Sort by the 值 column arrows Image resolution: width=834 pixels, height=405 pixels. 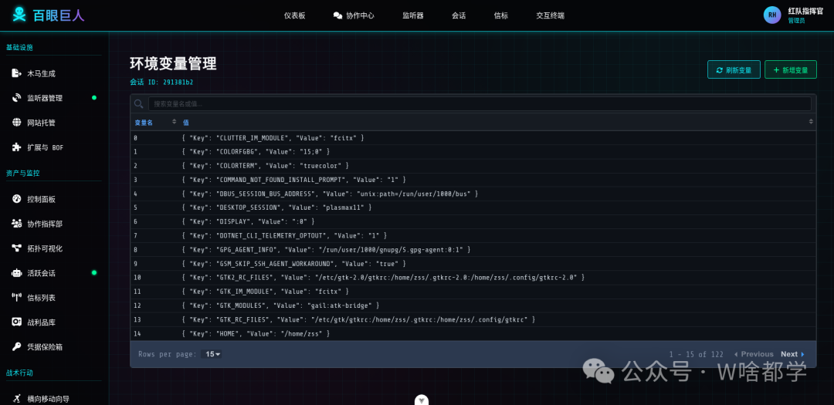tap(811, 122)
